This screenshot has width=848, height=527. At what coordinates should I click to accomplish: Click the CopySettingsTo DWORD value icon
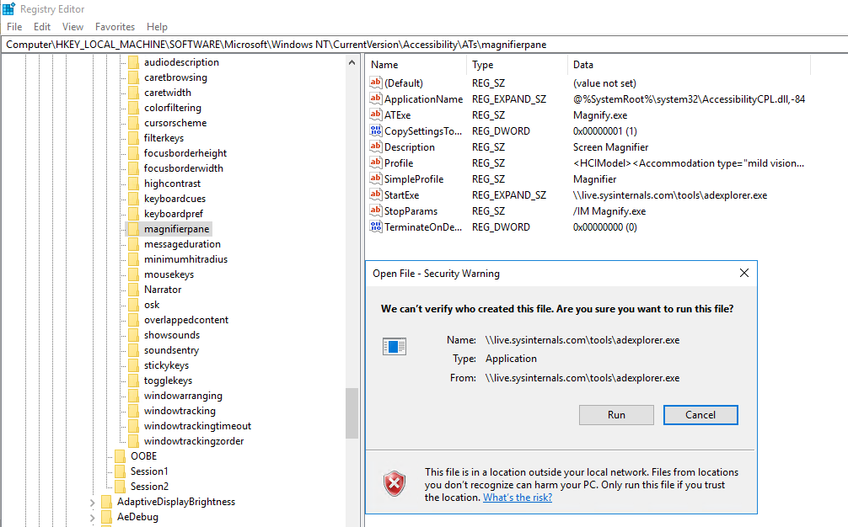[376, 131]
